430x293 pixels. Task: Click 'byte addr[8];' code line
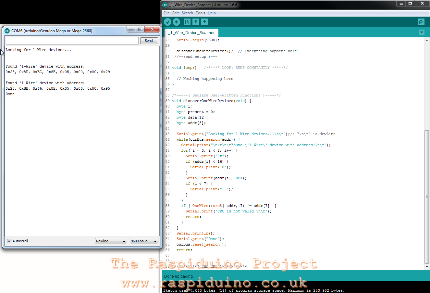(x=191, y=123)
